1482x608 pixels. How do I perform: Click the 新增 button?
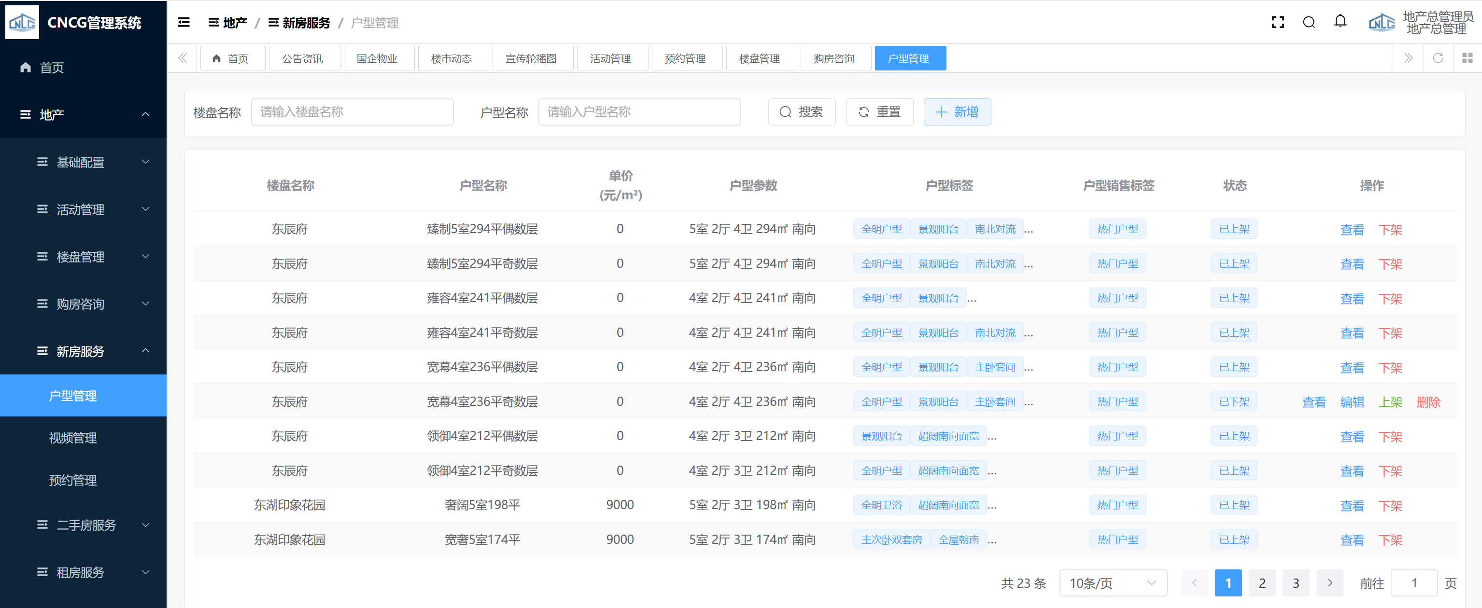[957, 112]
